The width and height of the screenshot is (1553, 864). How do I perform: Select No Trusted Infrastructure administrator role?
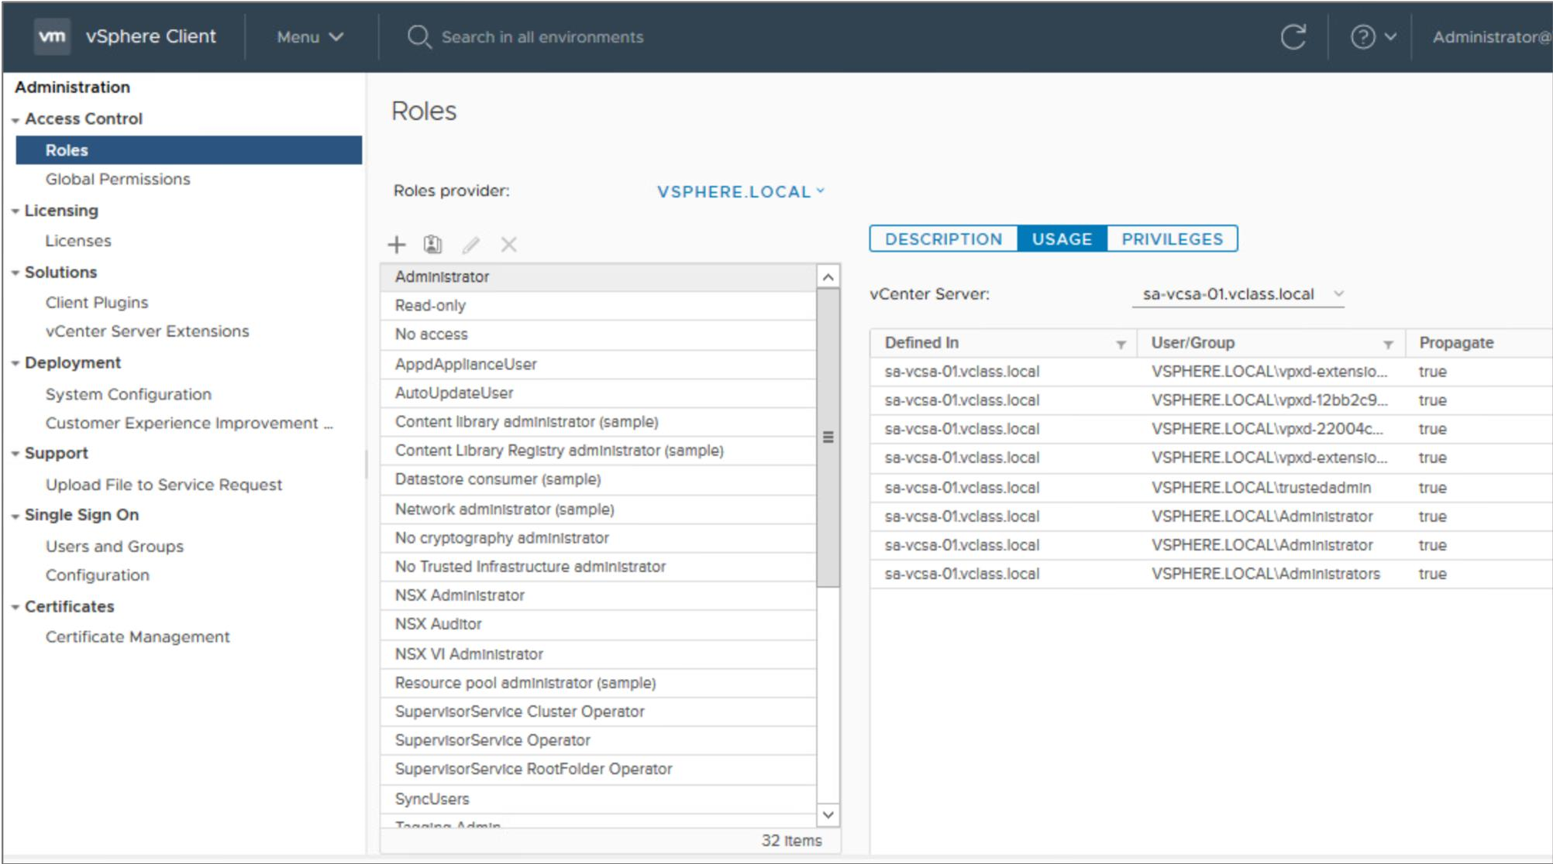(x=597, y=567)
